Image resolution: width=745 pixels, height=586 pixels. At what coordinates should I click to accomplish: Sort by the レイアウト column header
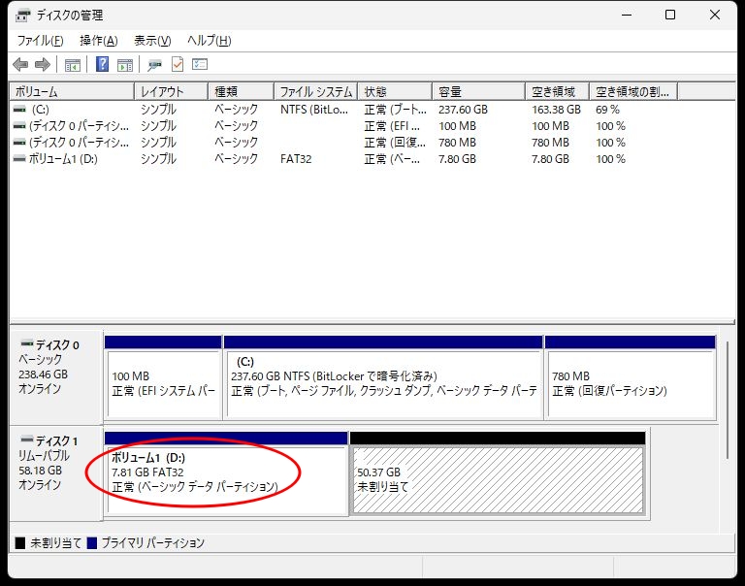(172, 91)
